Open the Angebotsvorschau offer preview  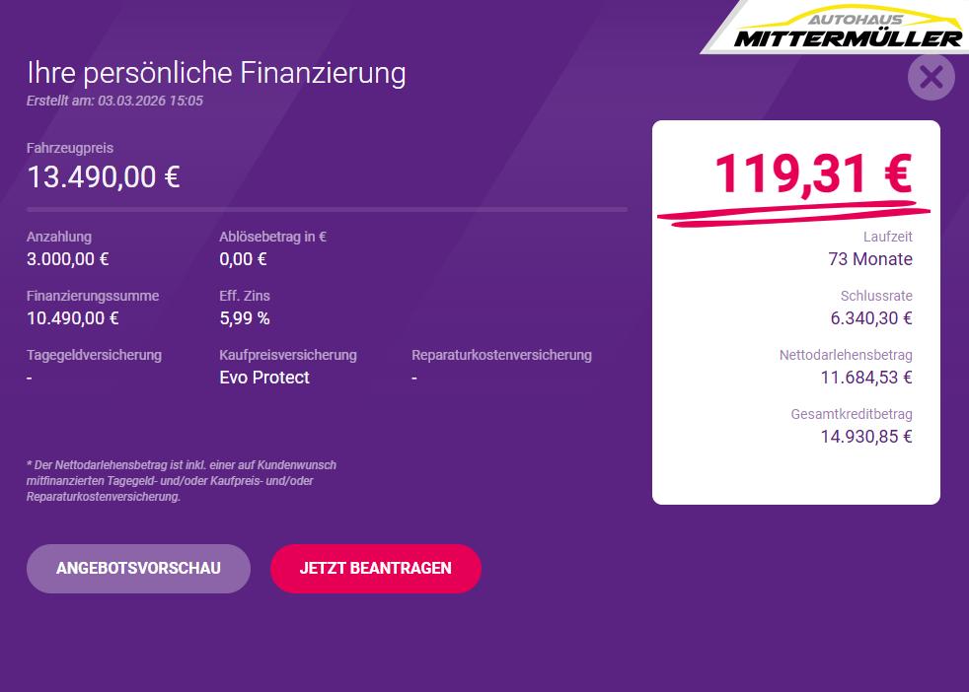pyautogui.click(x=138, y=569)
